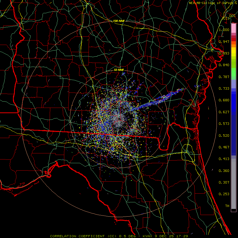The width and height of the screenshot is (238, 238).
Task: Click the "TH" threshold legend label
Action: [x=227, y=206]
